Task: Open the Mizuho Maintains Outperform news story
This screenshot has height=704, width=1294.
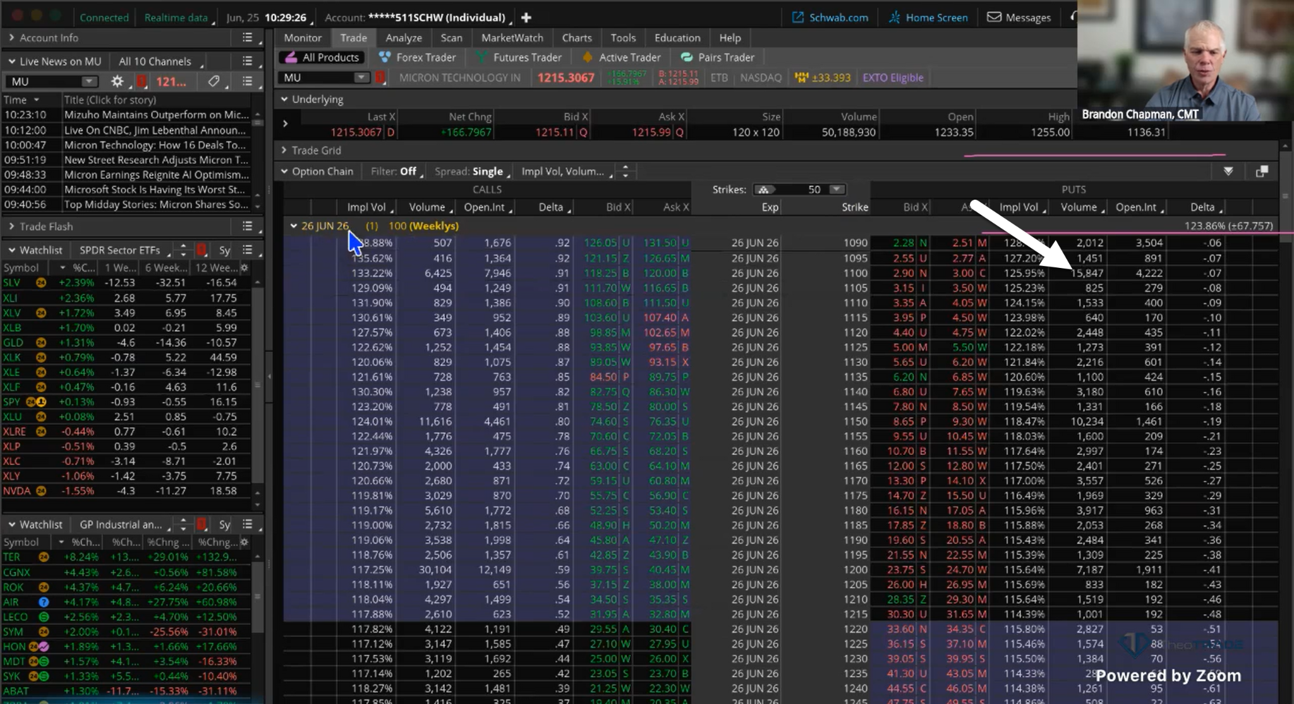Action: 157,115
